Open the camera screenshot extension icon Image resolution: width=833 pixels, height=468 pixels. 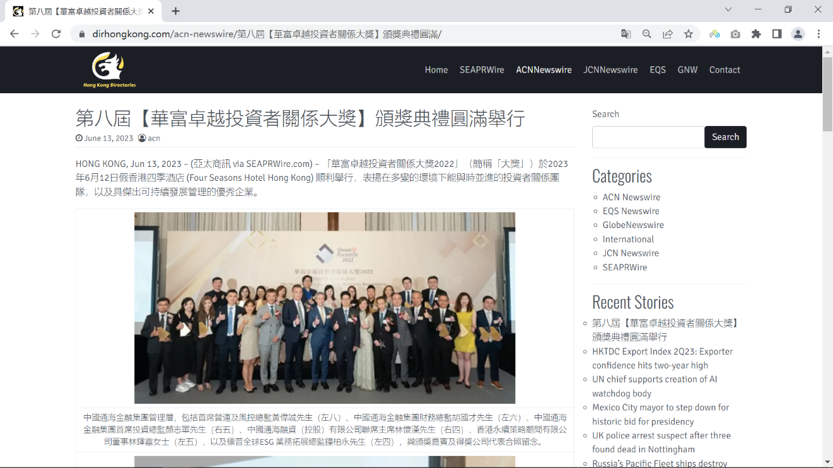735,34
